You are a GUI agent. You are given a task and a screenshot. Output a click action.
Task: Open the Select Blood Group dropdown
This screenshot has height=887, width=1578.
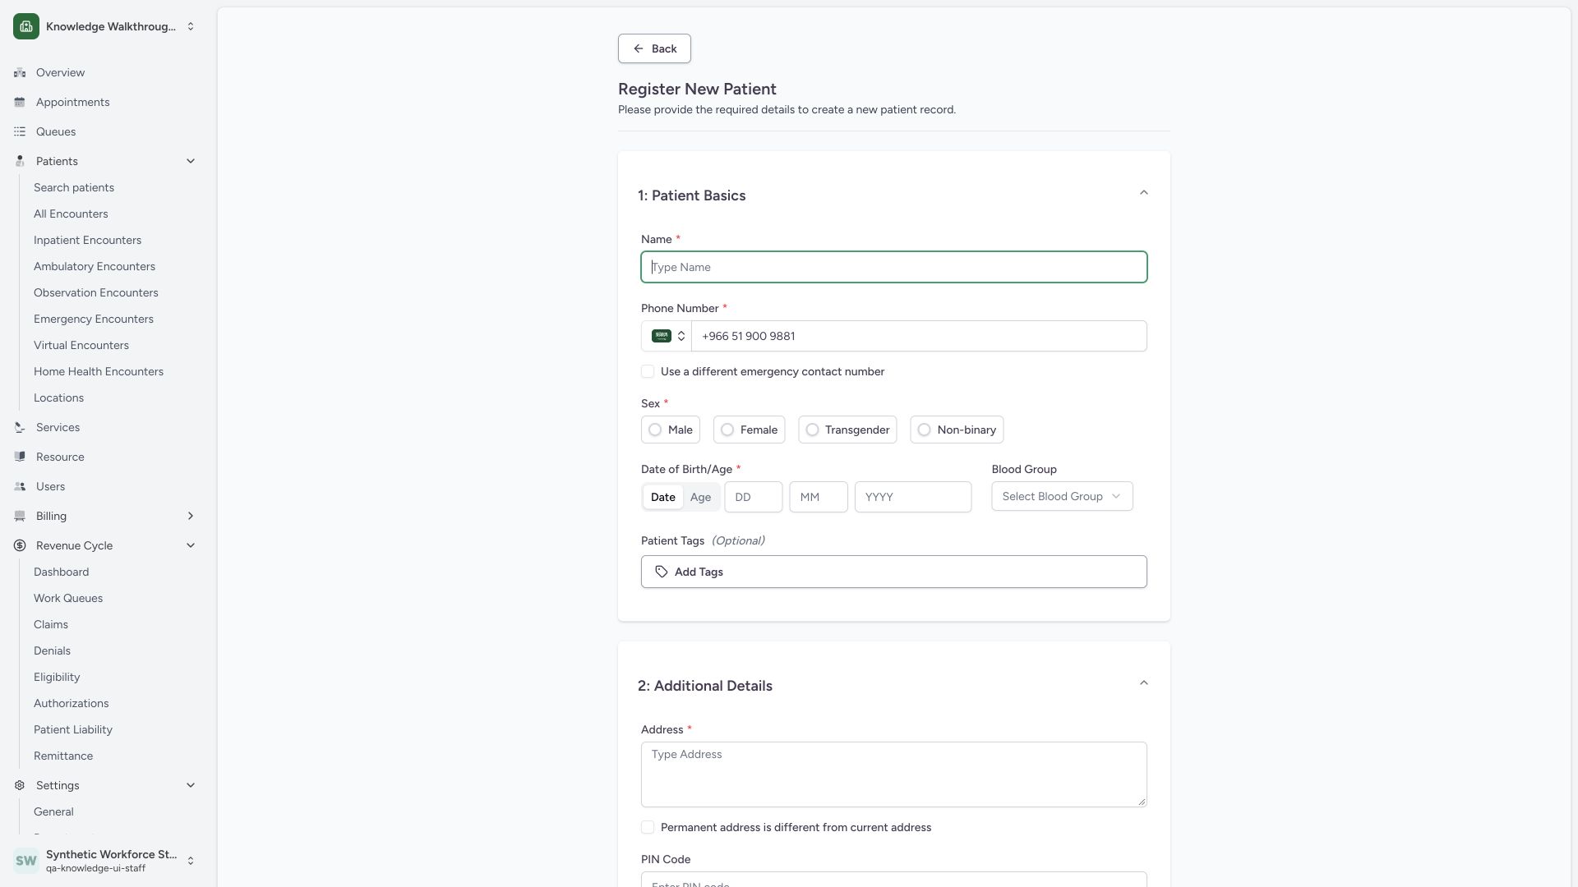click(x=1062, y=496)
